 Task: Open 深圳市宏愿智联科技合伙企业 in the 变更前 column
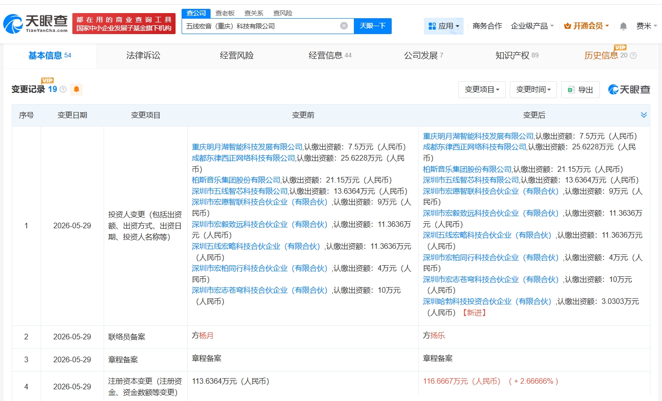[261, 202]
